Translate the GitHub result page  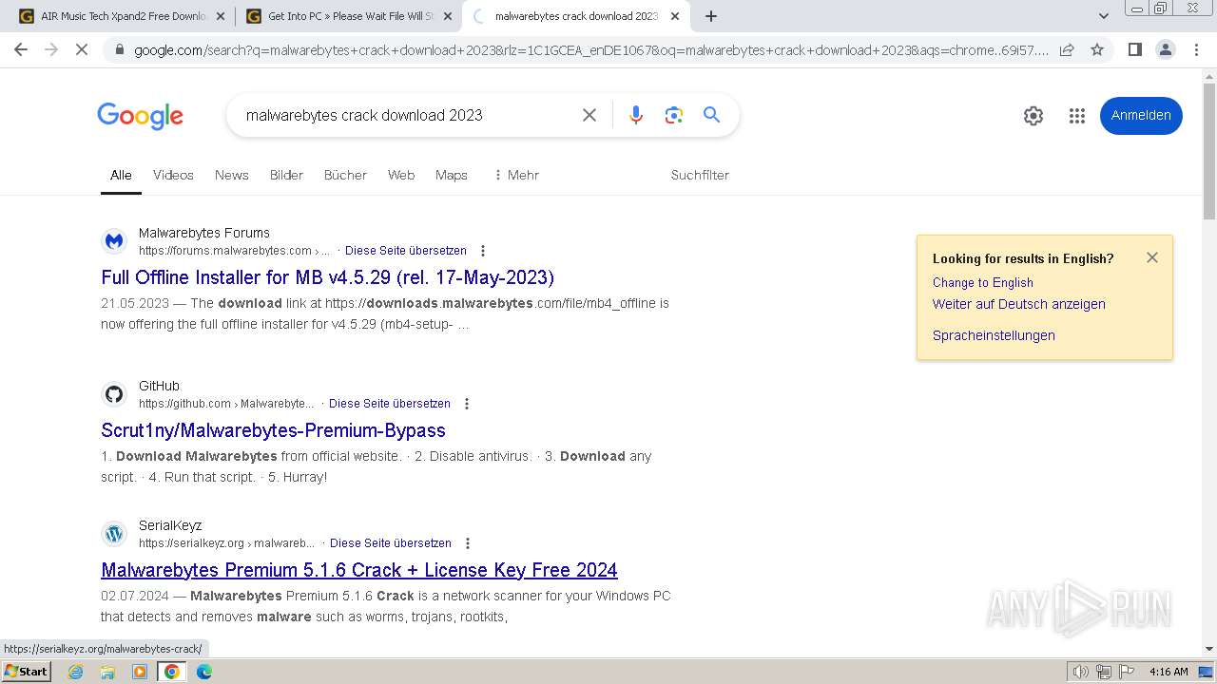click(x=390, y=404)
